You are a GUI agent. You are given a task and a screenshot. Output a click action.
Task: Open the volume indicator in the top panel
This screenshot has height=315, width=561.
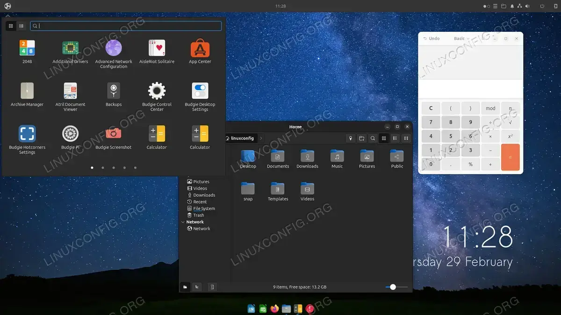527,6
